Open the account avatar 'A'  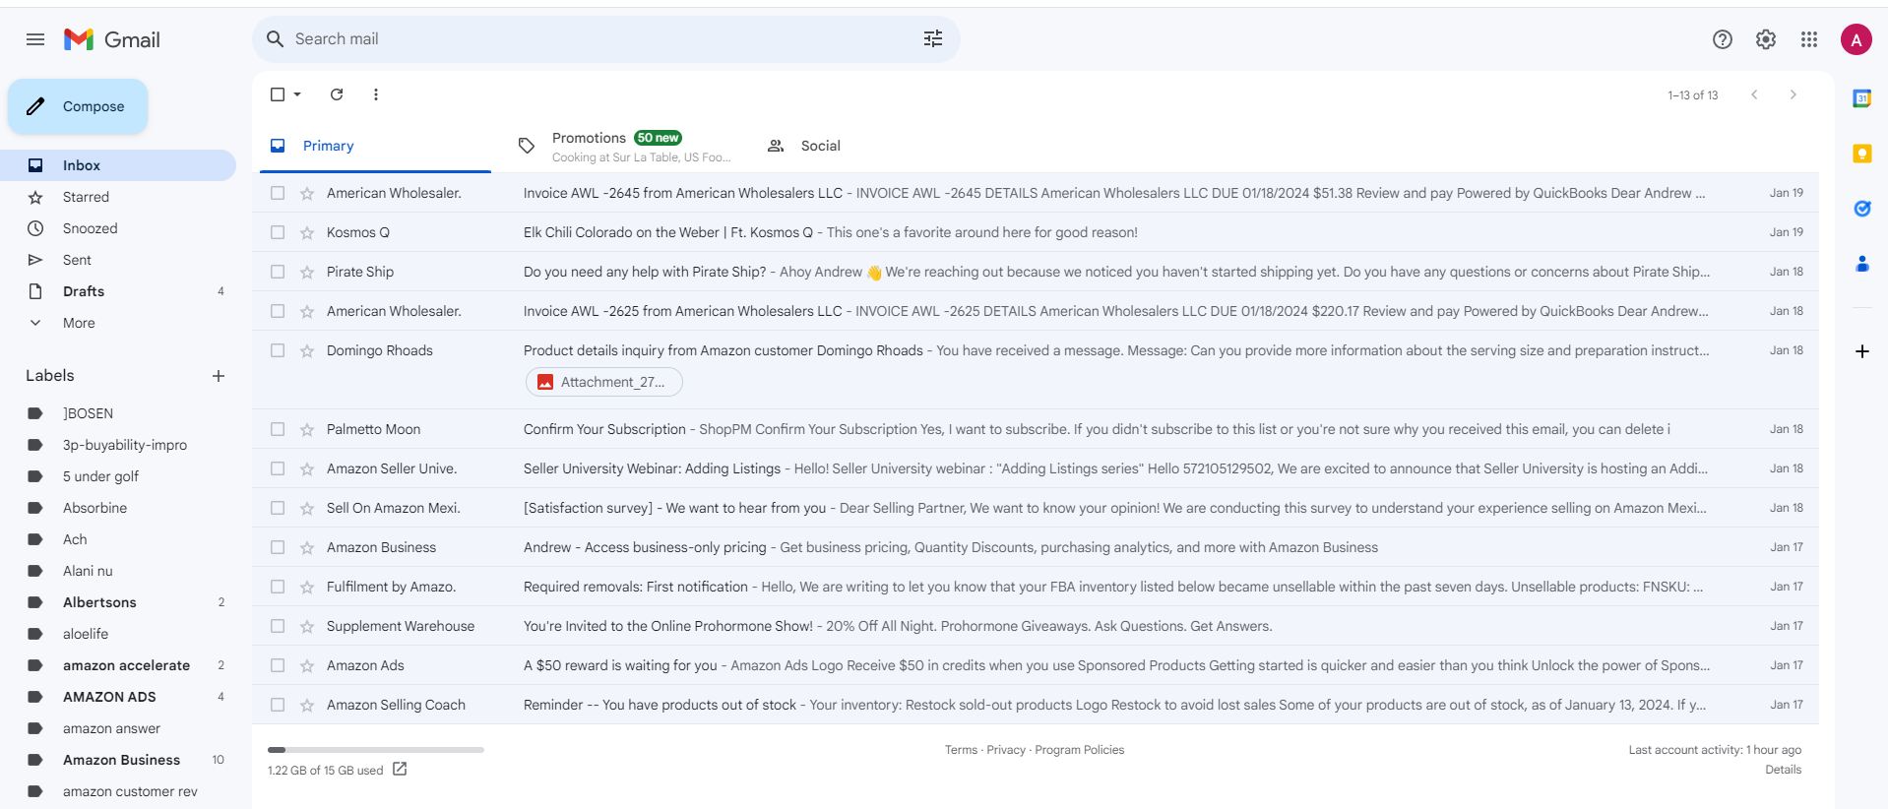coord(1857,39)
